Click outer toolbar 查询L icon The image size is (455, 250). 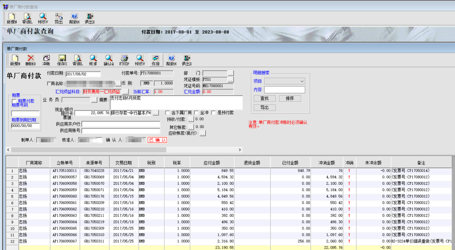pos(27,18)
